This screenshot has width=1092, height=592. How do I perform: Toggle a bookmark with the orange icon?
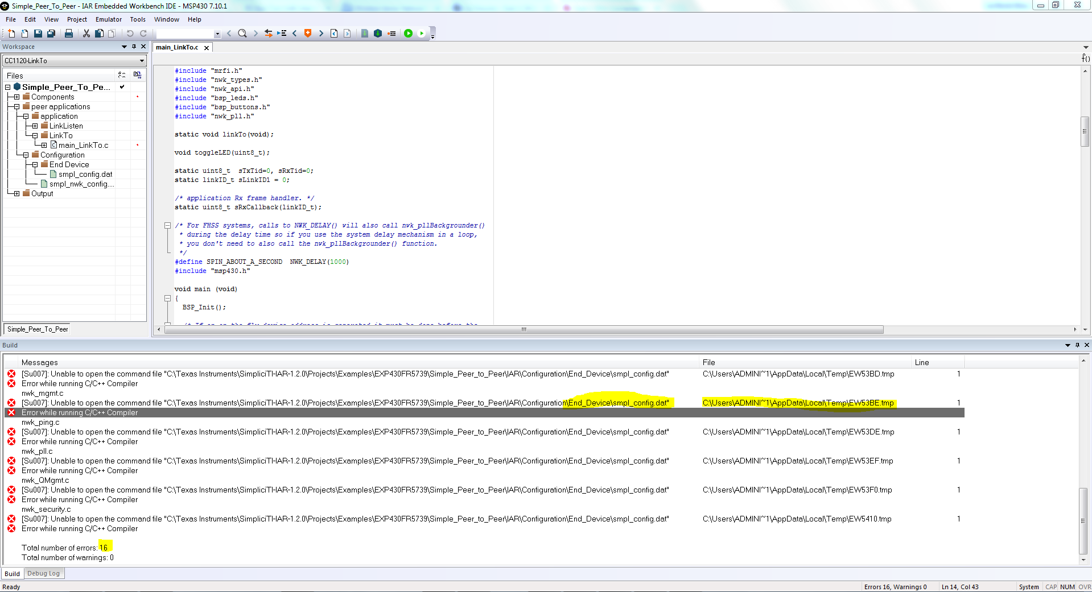tap(308, 34)
